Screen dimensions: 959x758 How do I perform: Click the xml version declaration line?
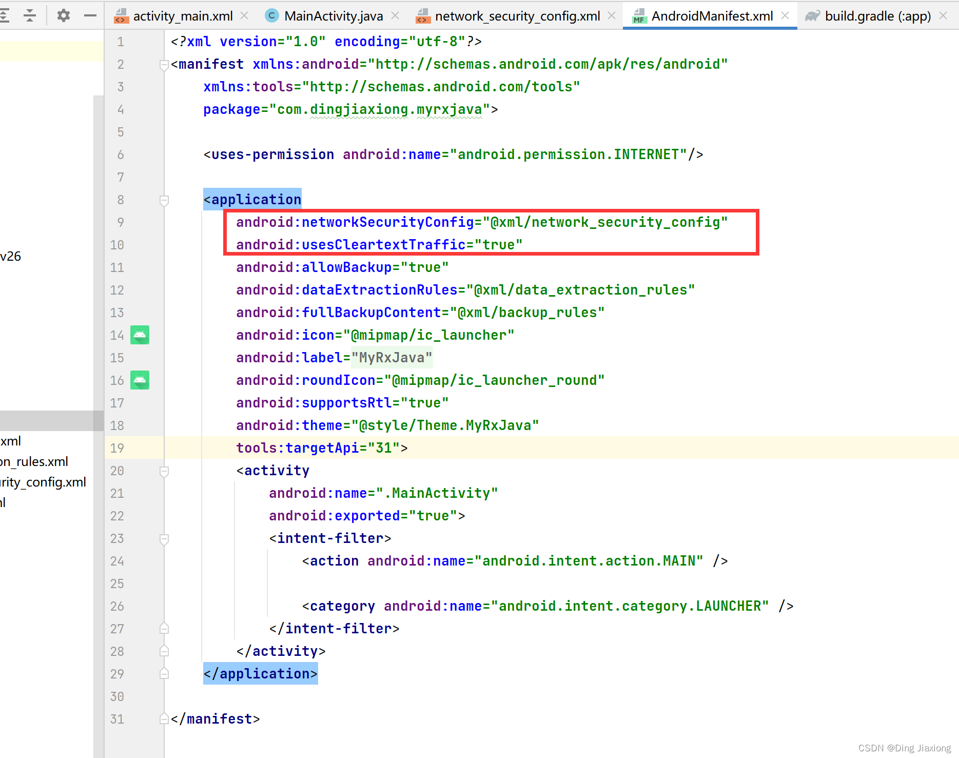pyautogui.click(x=326, y=42)
